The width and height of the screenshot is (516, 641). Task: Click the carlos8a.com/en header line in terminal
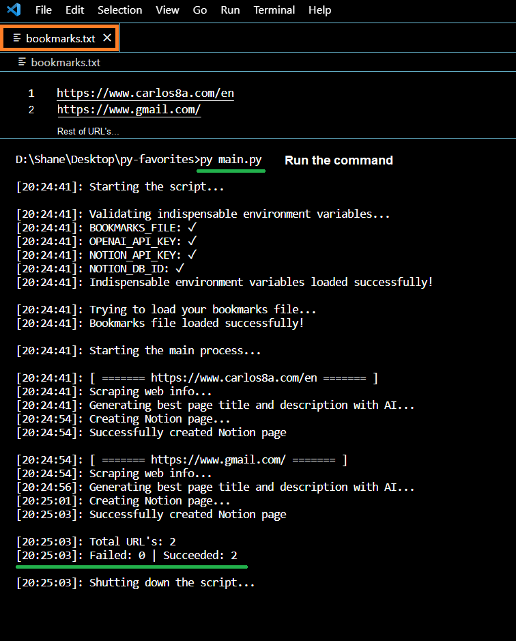point(197,378)
